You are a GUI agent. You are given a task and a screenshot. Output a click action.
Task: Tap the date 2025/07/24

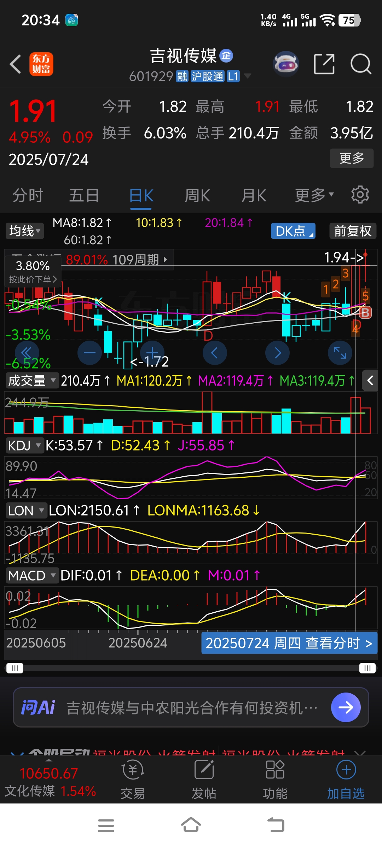48,159
